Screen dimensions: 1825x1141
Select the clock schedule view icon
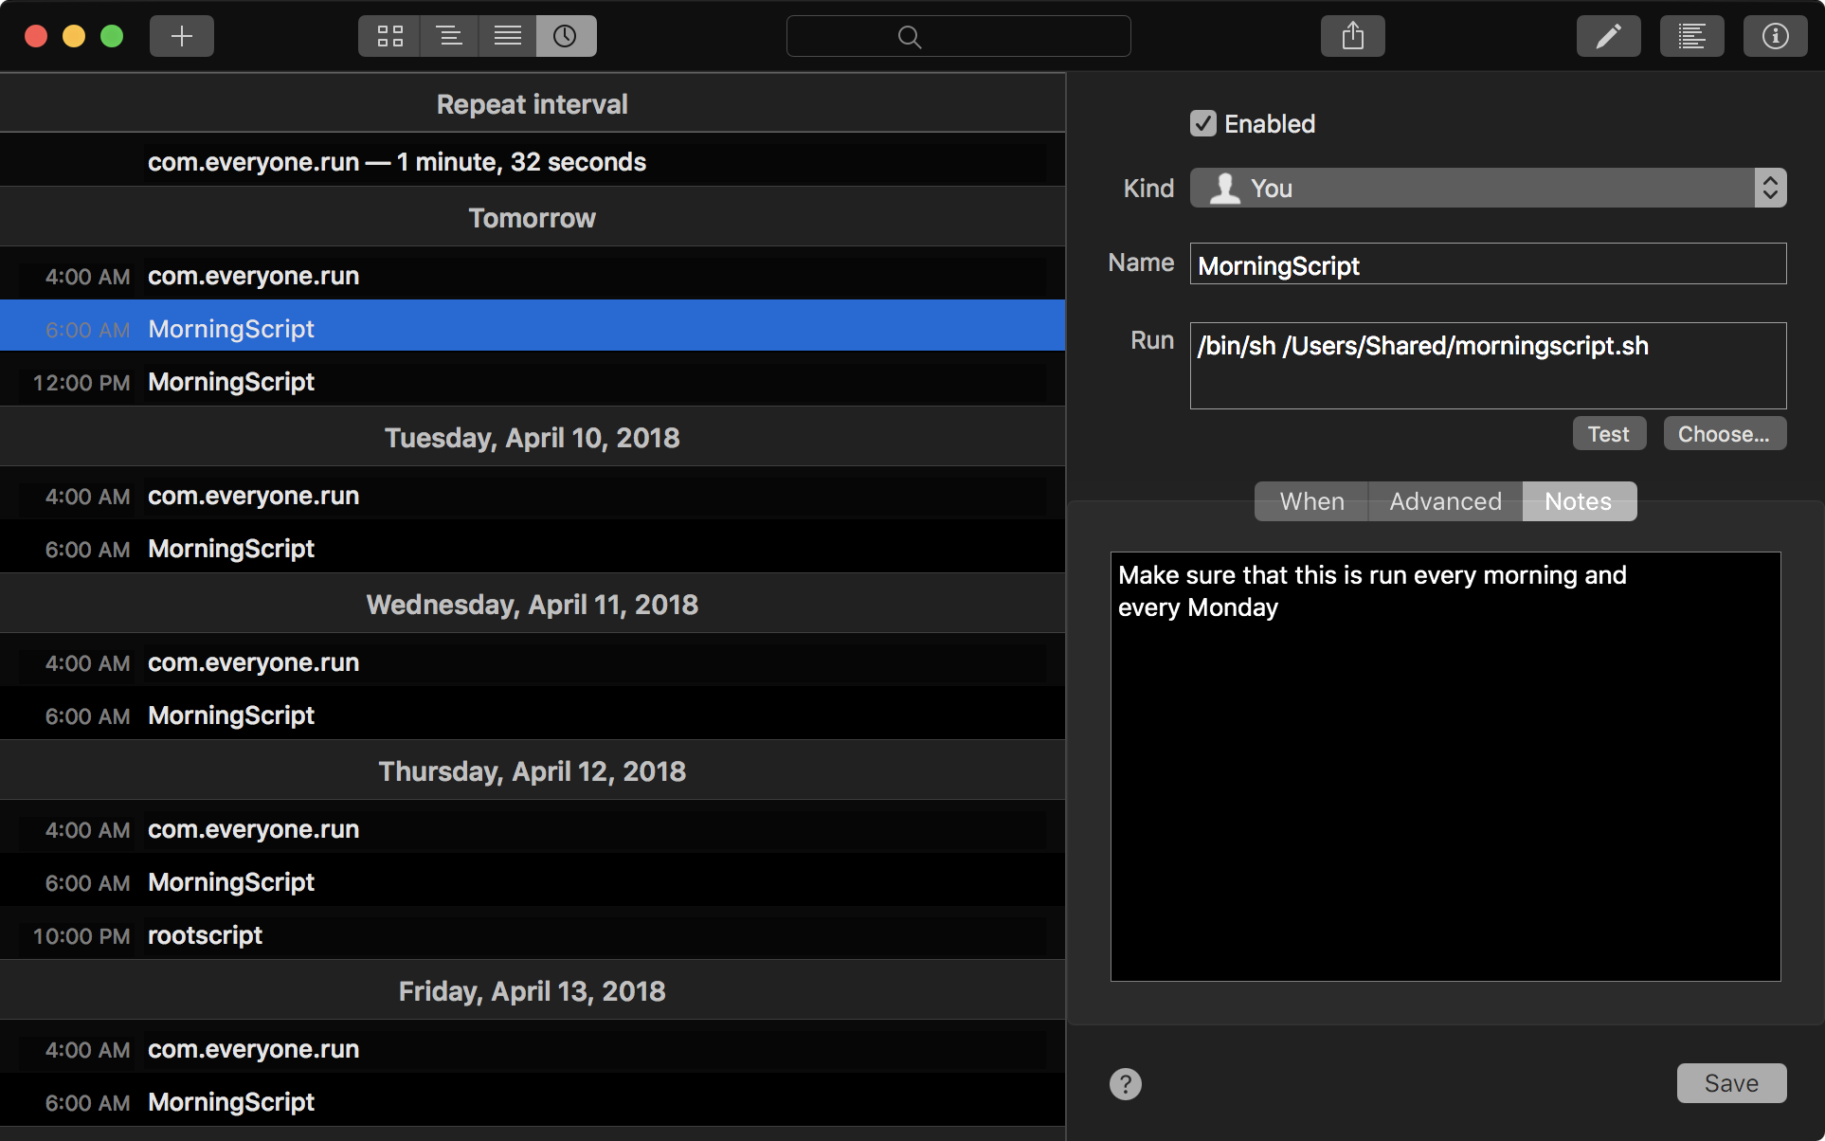[x=566, y=36]
